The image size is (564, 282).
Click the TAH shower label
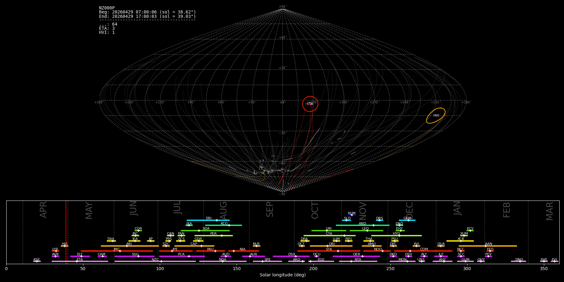[111, 239]
